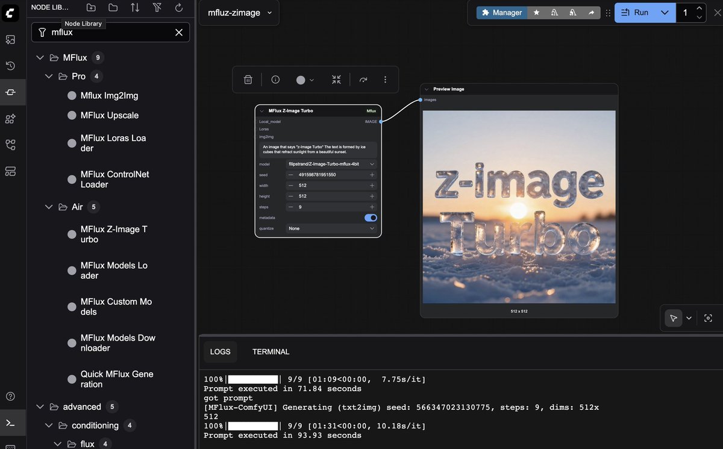723x449 pixels.
Task: Decrement the width value with minus
Action: click(290, 186)
